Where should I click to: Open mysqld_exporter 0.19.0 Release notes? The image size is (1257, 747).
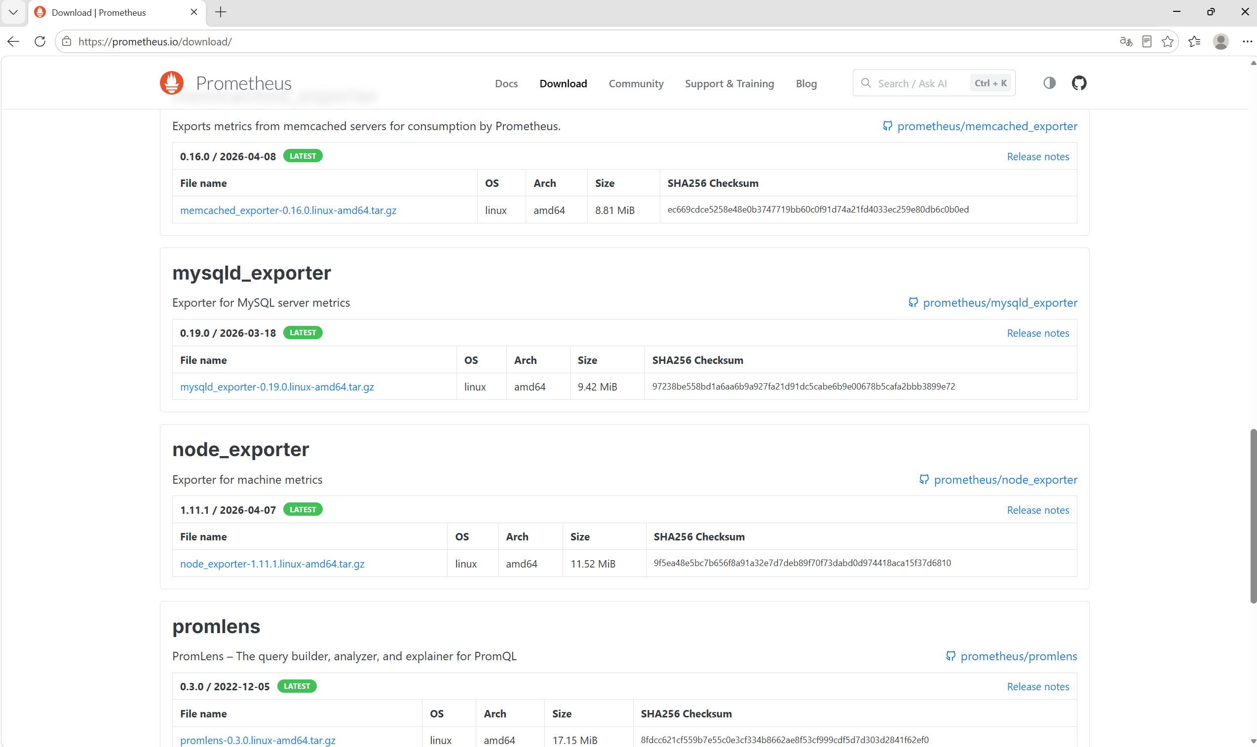tap(1037, 333)
